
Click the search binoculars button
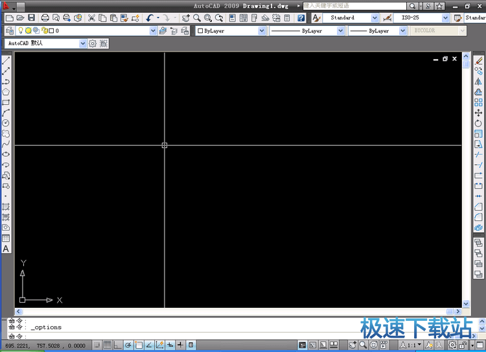pyautogui.click(x=412, y=6)
